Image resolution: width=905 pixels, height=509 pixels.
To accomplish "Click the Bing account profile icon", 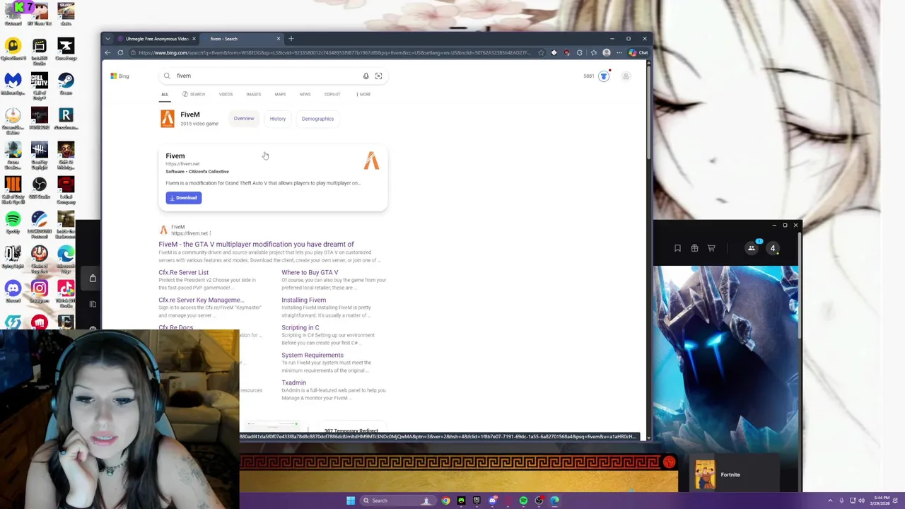I will [x=626, y=76].
